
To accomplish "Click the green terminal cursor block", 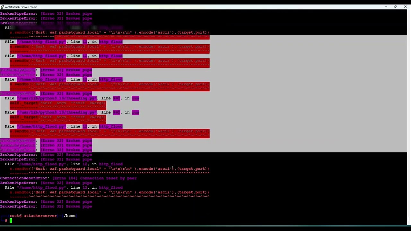I will (x=11, y=220).
